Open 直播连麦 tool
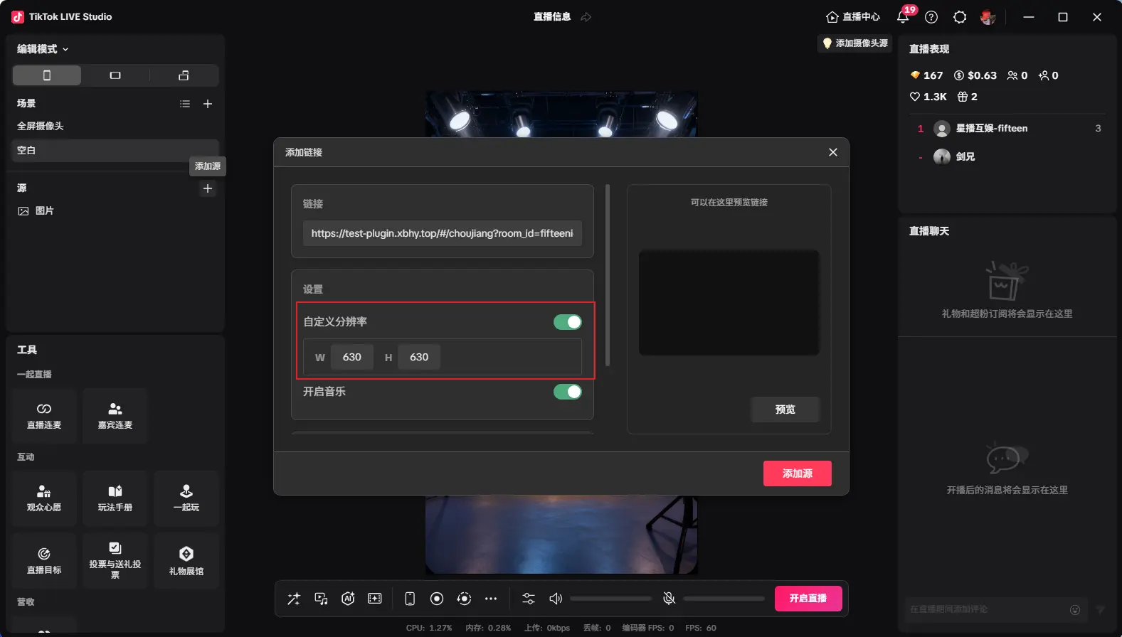The width and height of the screenshot is (1122, 637). pos(44,416)
